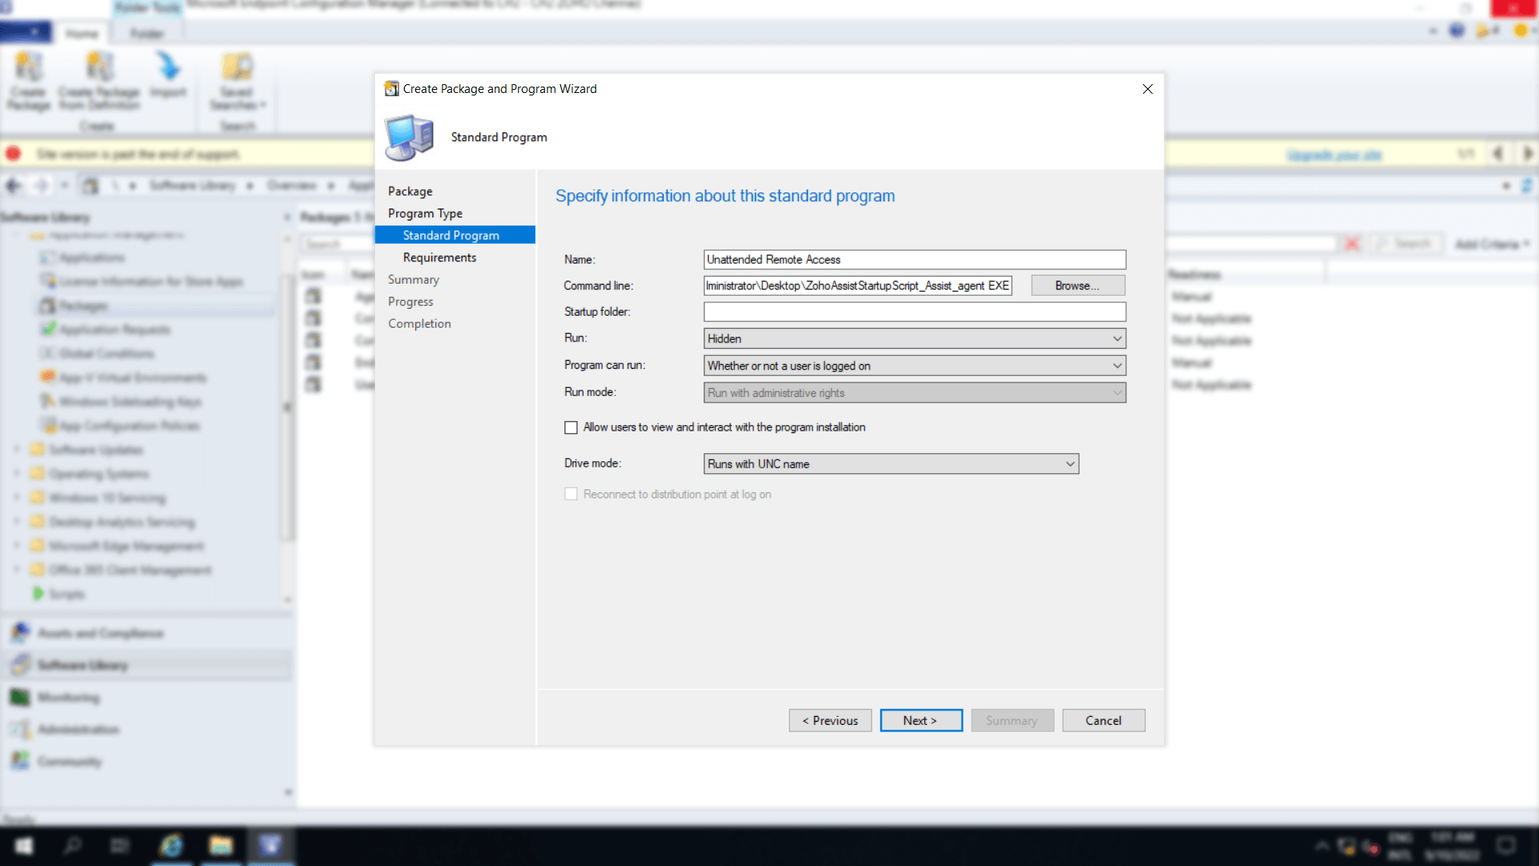Viewport: 1539px width, 866px height.
Task: Click the Windows Start button
Action: point(24,845)
